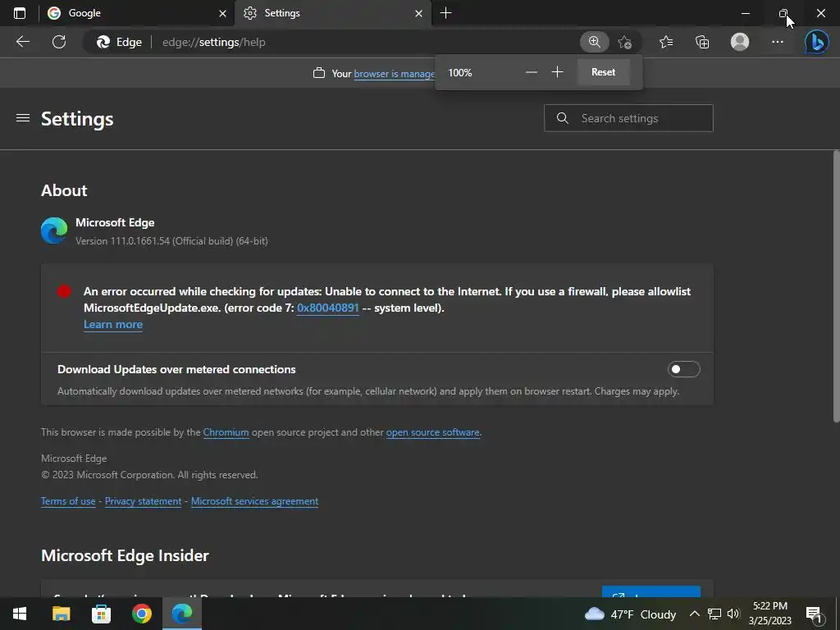Open File Explorer from taskbar
This screenshot has width=840, height=630.
click(x=61, y=614)
